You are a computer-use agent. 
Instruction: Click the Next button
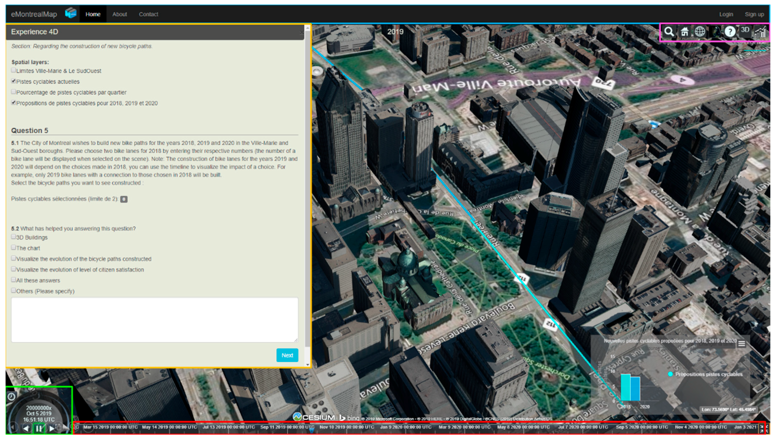pos(287,355)
